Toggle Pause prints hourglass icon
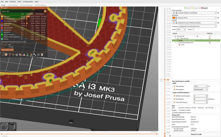221x137 pixels. pyautogui.click(x=28, y=55)
